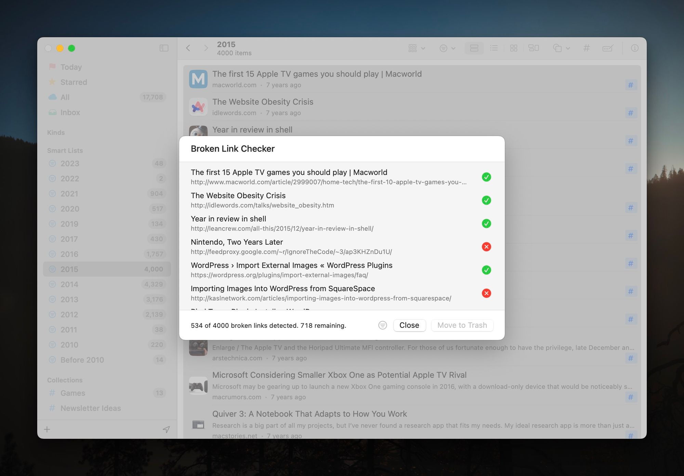This screenshot has width=684, height=476.
Task: Click the add plus icon in sidebar
Action: coord(47,429)
